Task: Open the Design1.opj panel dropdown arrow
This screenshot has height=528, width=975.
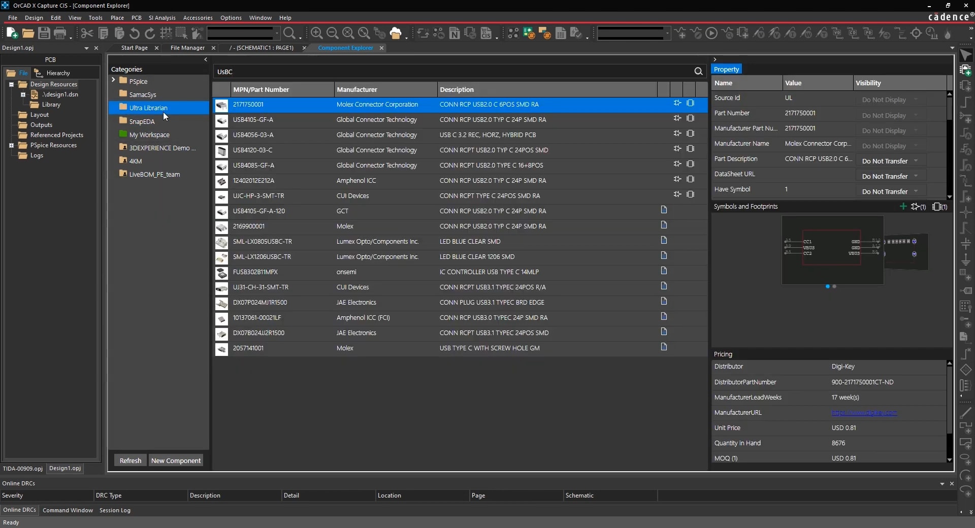Action: [86, 48]
